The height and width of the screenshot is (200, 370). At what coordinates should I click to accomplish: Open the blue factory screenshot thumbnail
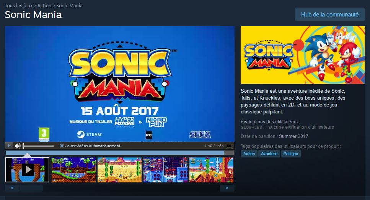coord(165,170)
